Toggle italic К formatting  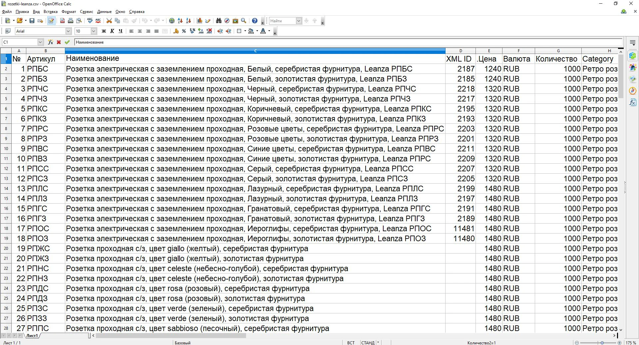[x=112, y=31]
